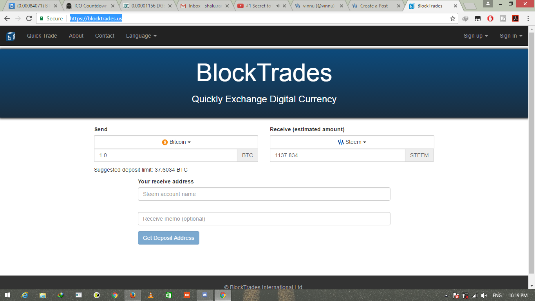The image size is (535, 301).
Task: Click the browser forward arrow
Action: (x=18, y=18)
